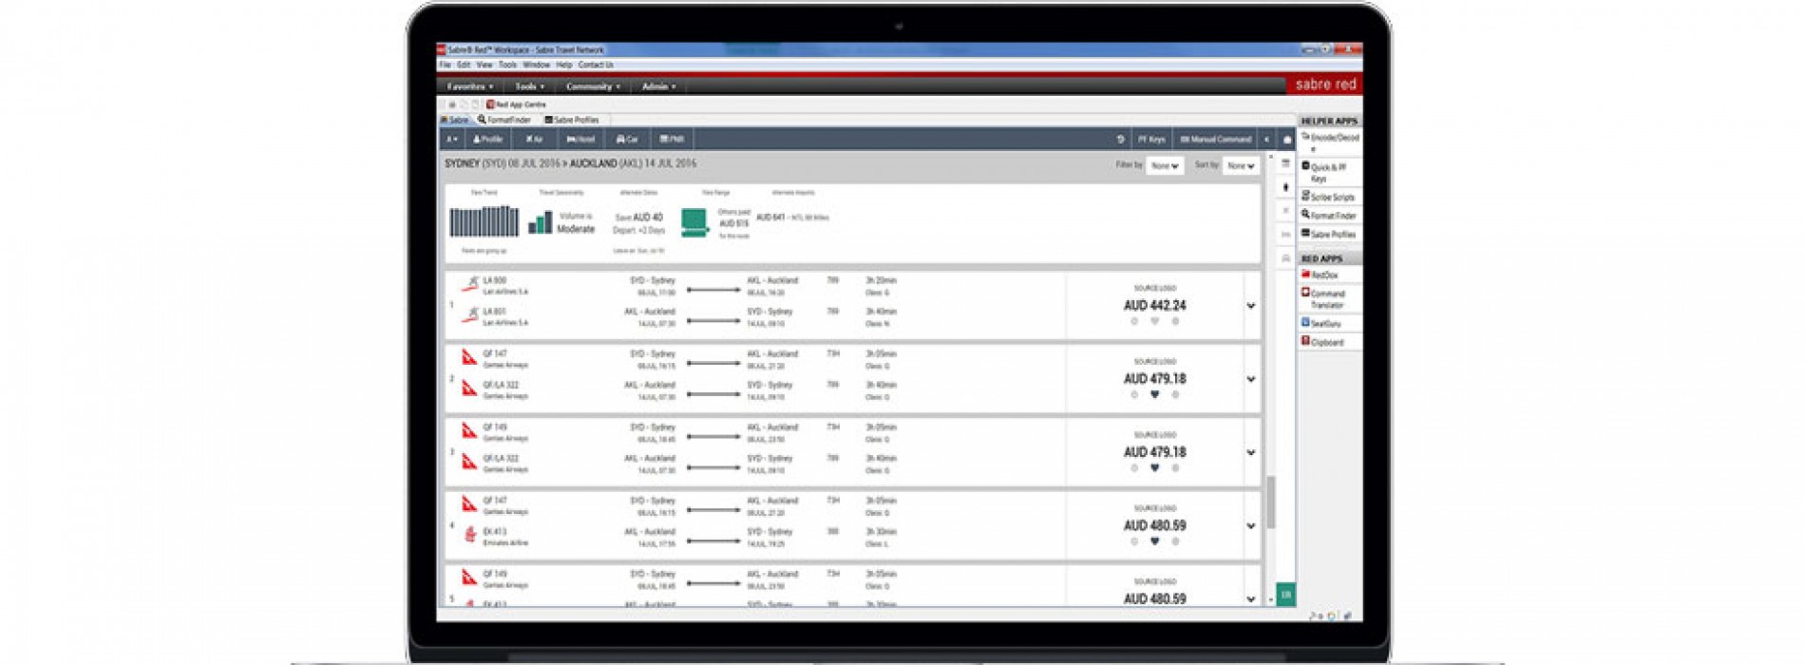
Task: Open the Filter by dropdown
Action: pos(1165,166)
